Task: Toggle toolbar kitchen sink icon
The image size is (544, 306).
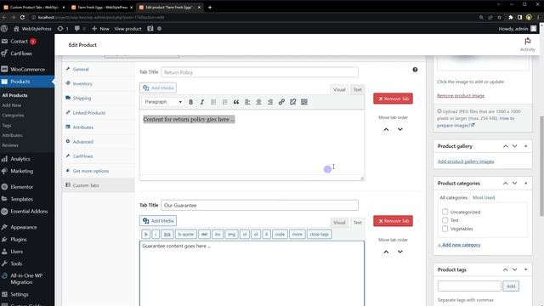Action: [304, 102]
